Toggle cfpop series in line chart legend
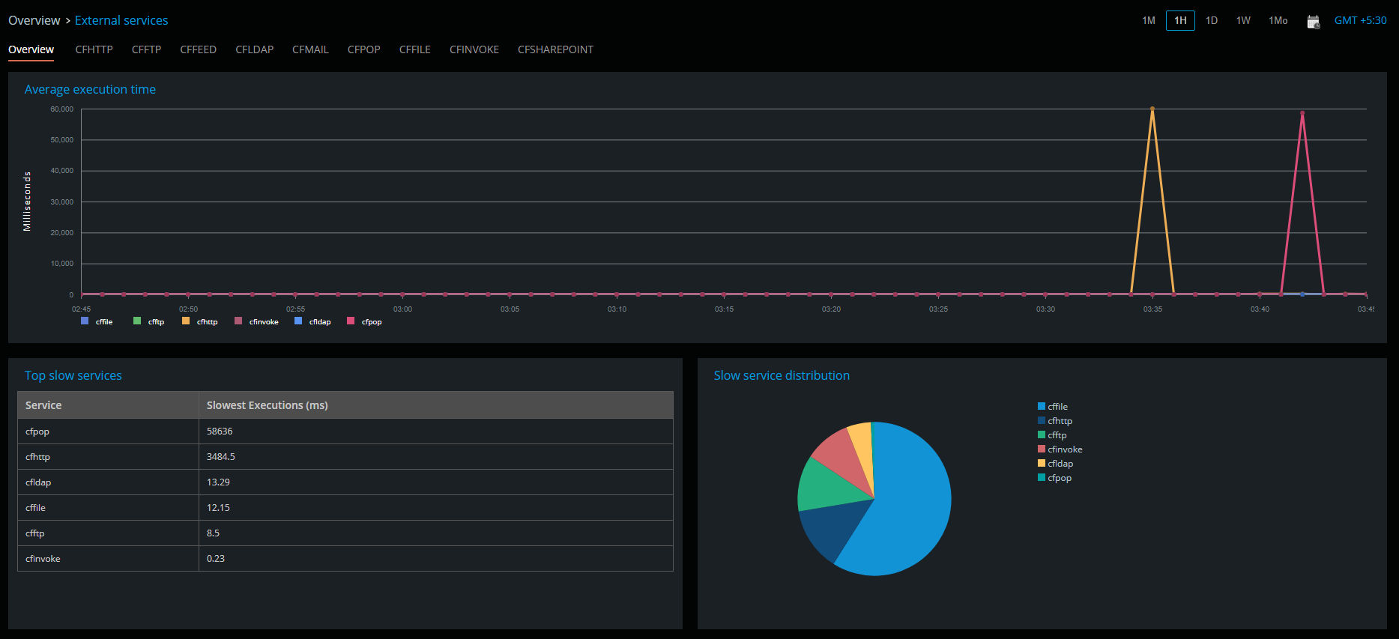The image size is (1399, 639). 364,321
